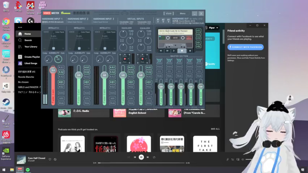Click the Voicemeeter VAIO fader gain knob

click(123, 75)
